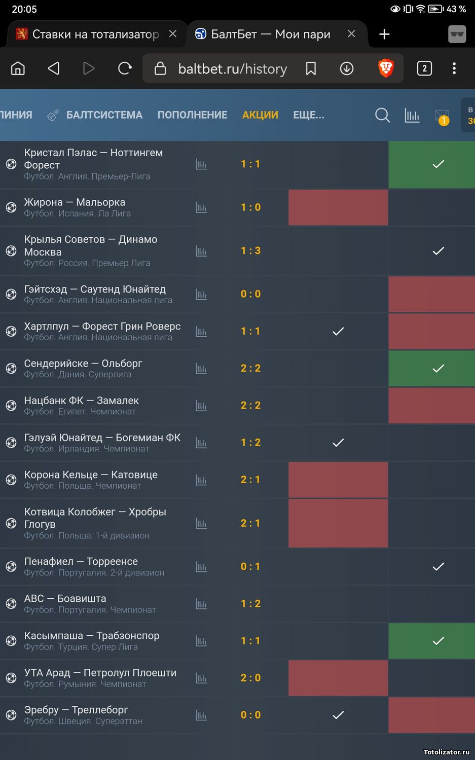The image size is (475, 760).
Task: Open a new browser tab
Action: point(384,34)
